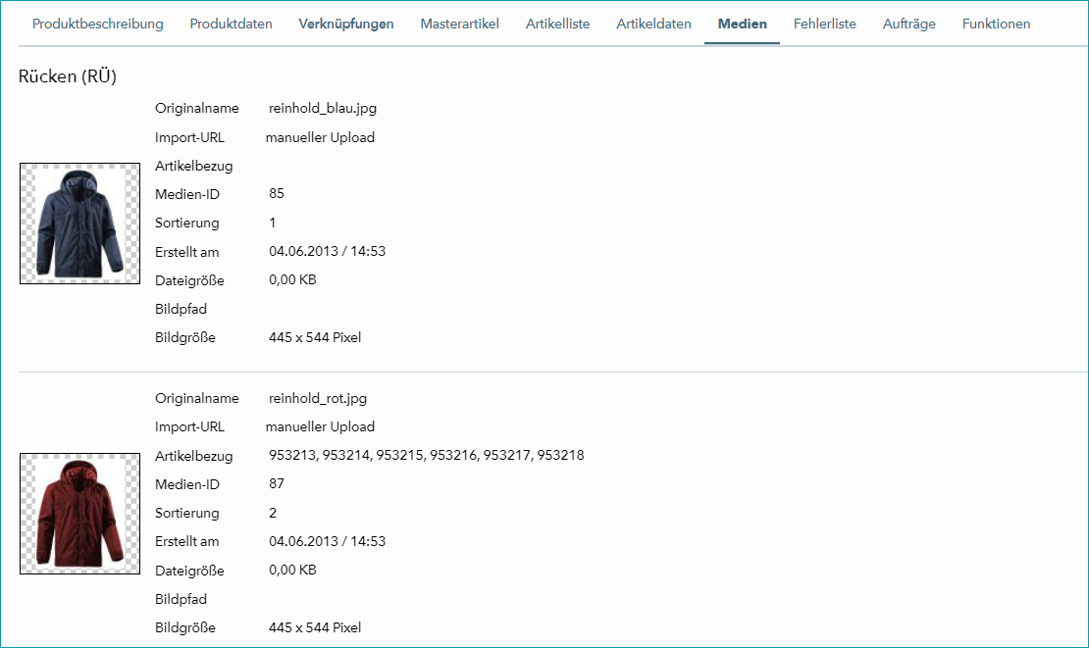1089x648 pixels.
Task: Click Originalname label above Medien-ID 87
Action: pos(196,398)
